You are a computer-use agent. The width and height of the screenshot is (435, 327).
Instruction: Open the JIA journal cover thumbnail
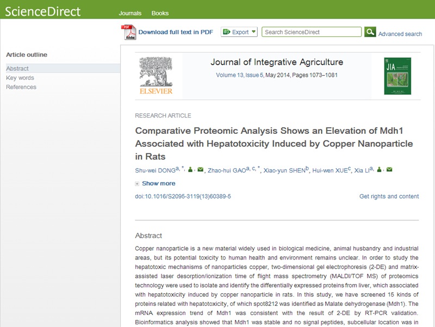click(397, 76)
